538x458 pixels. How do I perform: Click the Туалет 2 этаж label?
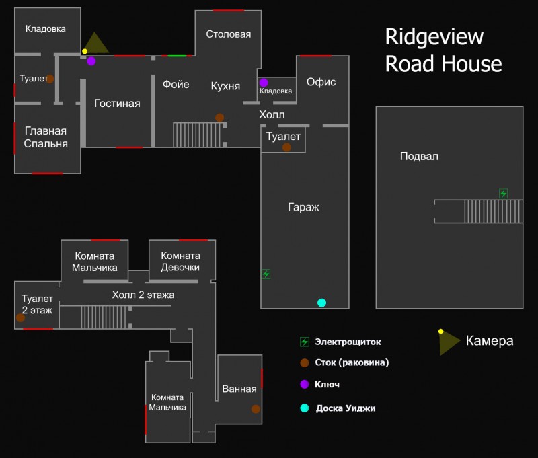(x=37, y=304)
